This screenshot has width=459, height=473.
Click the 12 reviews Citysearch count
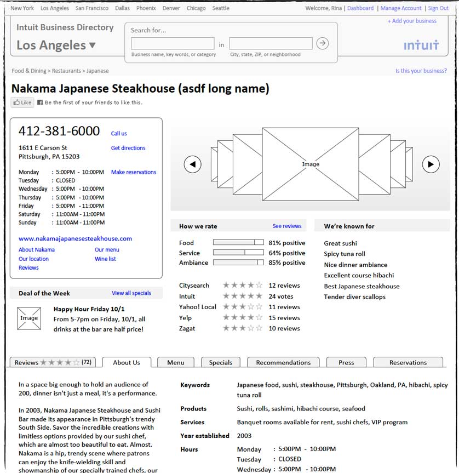point(284,286)
